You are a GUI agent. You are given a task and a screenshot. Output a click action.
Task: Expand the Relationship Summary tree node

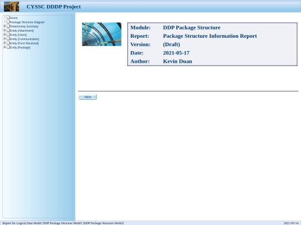pyautogui.click(x=4, y=26)
